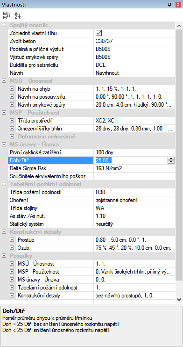Click the scrollbar down arrow
The image size is (183, 347).
coord(179,299)
